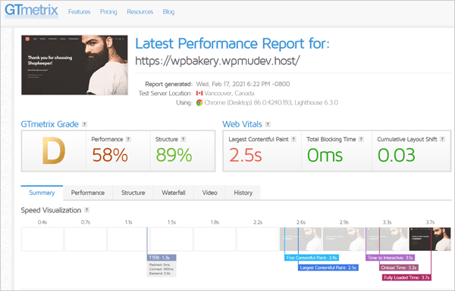Click the 2.6s filmstrip frame
This screenshot has width=455, height=291.
(x=301, y=239)
